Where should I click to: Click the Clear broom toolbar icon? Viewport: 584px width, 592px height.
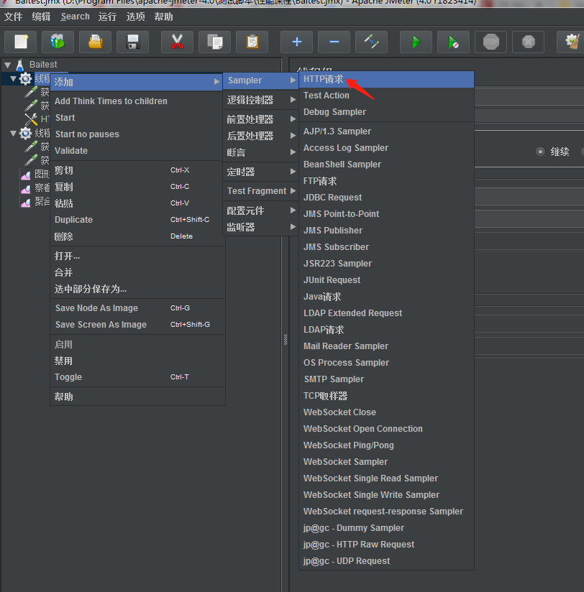572,42
